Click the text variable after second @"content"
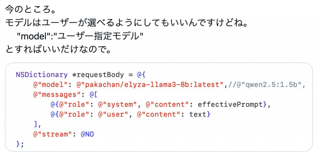The width and height of the screenshot is (320, 156). 198,115
